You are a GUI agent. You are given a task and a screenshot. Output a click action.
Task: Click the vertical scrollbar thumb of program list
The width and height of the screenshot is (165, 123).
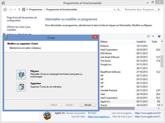(162, 61)
